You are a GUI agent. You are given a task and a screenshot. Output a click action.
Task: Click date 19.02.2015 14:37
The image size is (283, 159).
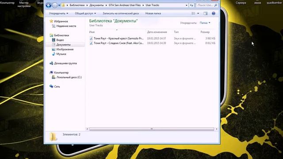tap(156, 38)
